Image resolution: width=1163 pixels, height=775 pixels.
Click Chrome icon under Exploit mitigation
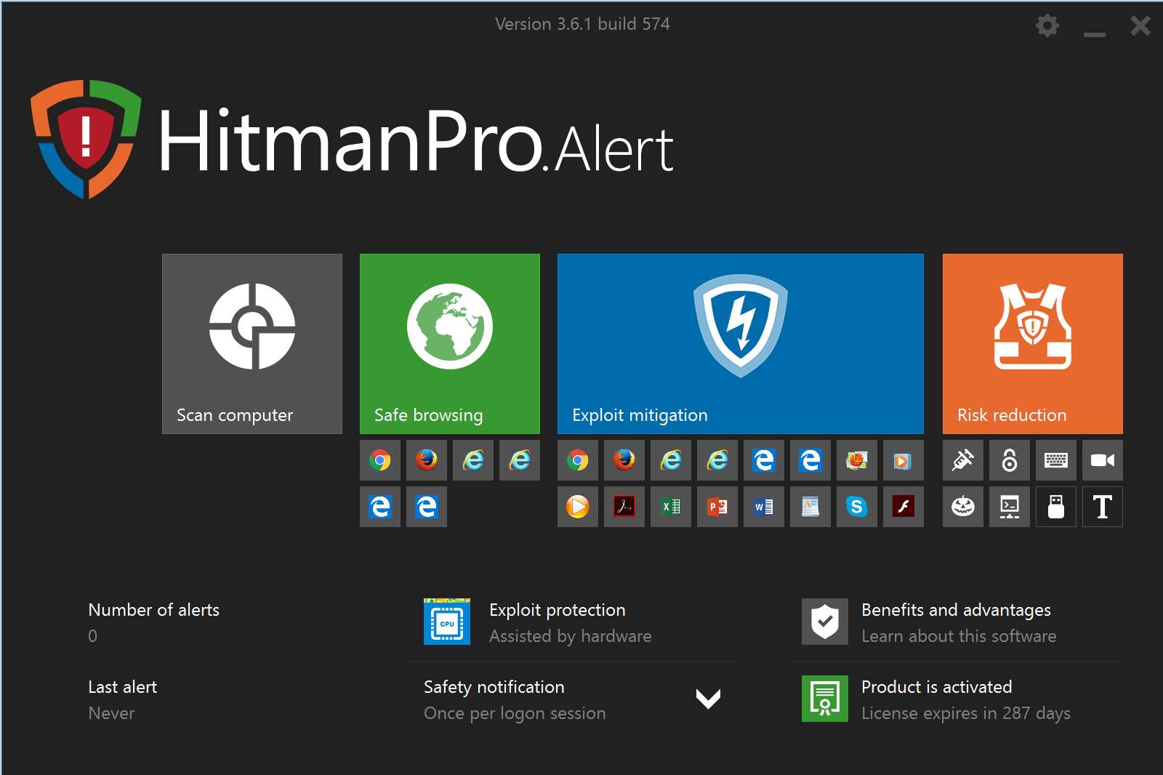pos(578,460)
